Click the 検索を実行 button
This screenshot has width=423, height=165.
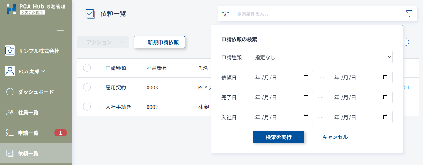point(278,137)
